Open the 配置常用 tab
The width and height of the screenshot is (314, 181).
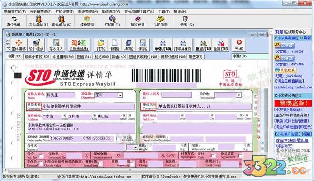(x=196, y=57)
